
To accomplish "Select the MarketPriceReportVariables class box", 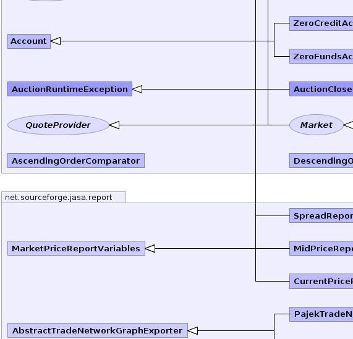I will (x=76, y=248).
